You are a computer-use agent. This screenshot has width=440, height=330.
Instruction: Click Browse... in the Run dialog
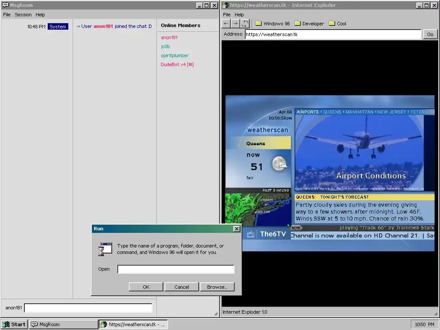pos(217,287)
